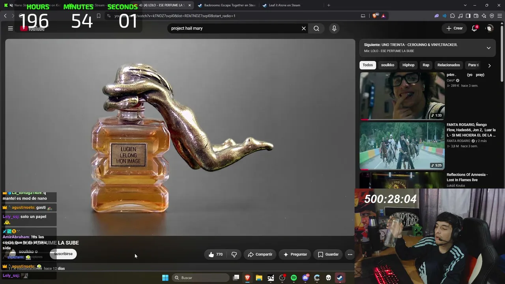Screen dimensions: 505x284
Task: Open the Brave main menu button
Action: [x=500, y=16]
